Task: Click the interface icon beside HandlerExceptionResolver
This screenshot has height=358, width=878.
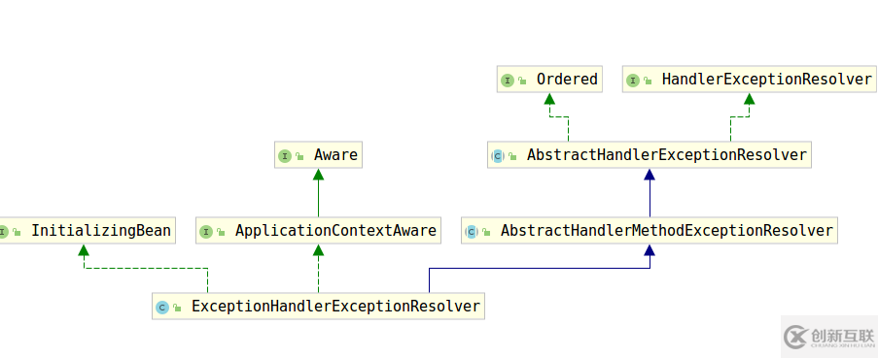Action: click(x=633, y=81)
